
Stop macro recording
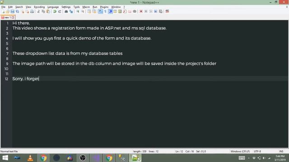click(146, 11)
